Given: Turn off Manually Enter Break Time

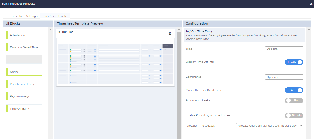Looking at the screenshot, I should point(294,90).
